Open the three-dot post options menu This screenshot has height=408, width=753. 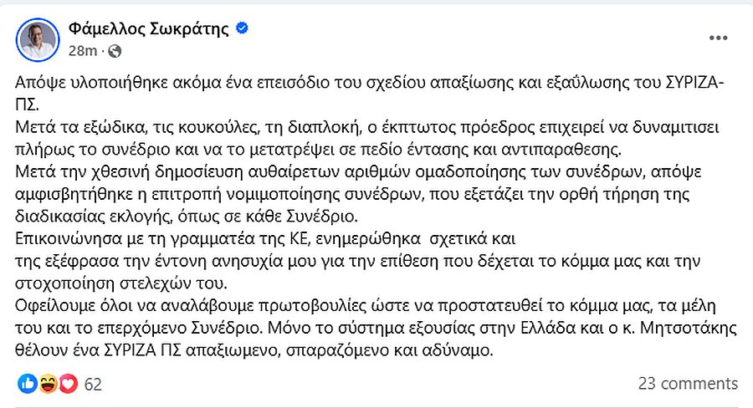click(718, 39)
